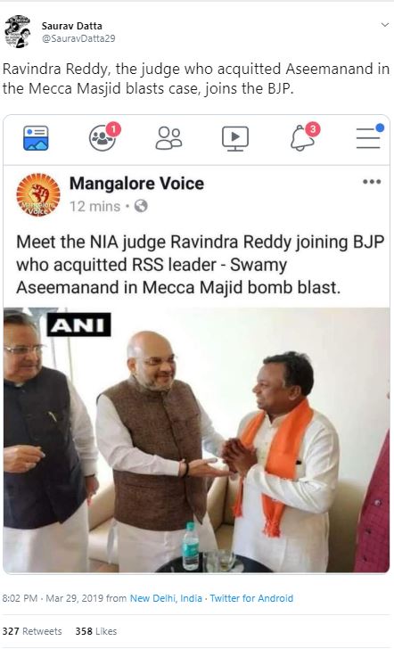This screenshot has width=394, height=649.
Task: Click the @SauravDatta29 handle
Action: (78, 38)
